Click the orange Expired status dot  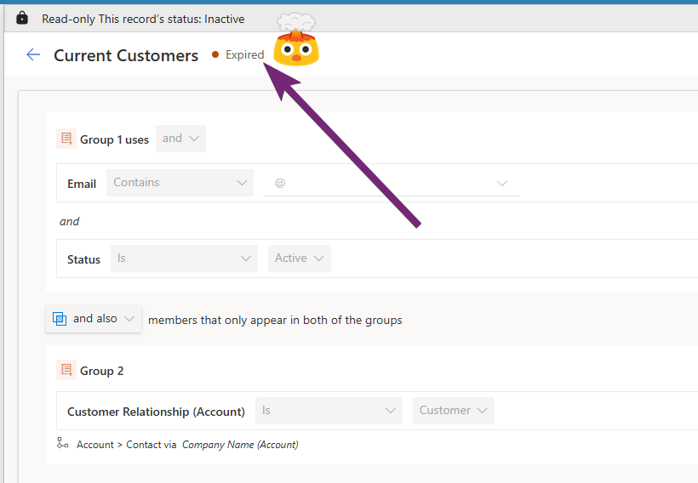click(x=215, y=55)
